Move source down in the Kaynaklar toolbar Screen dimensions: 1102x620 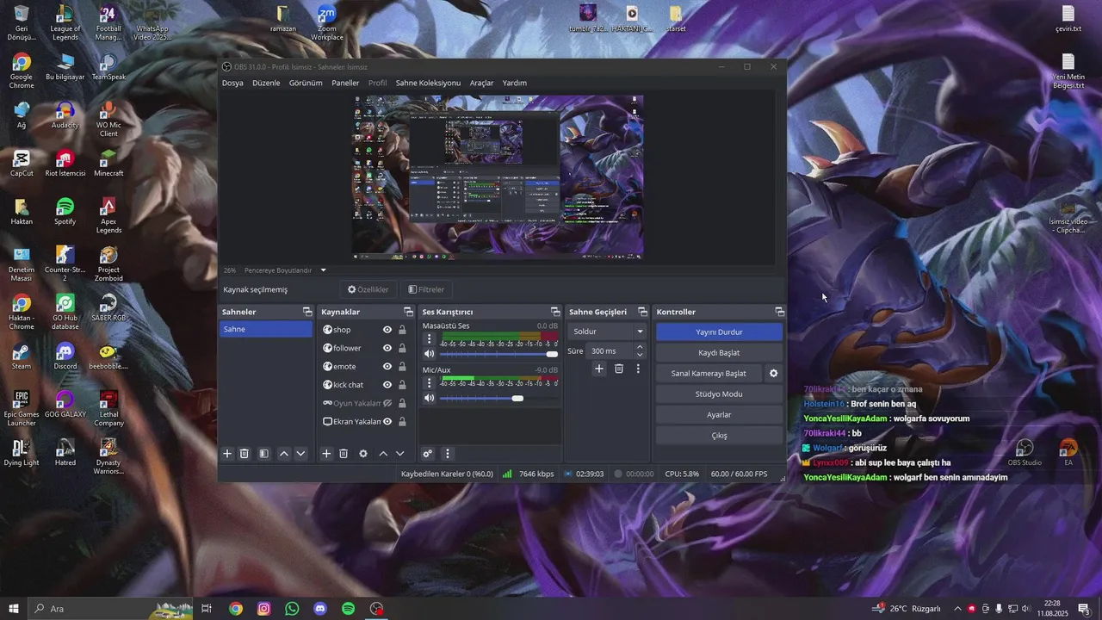(x=399, y=454)
